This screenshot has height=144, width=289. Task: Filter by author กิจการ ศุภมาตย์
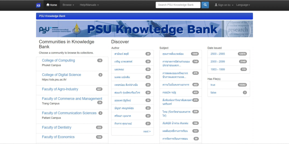point(123,124)
